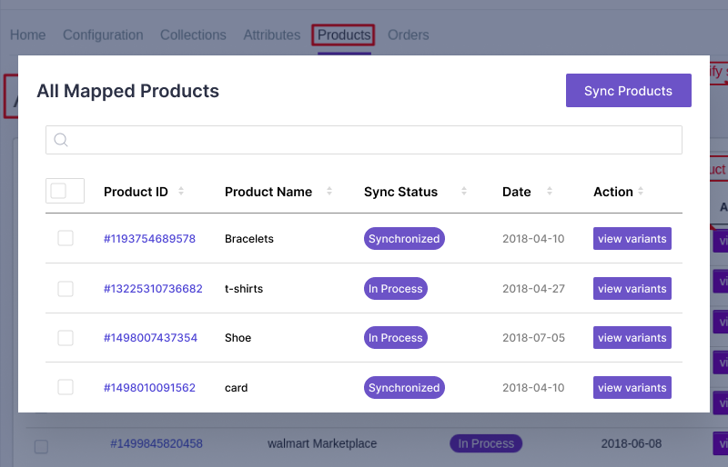
Task: Click the Synchronized badge for Bracelets
Action: (x=404, y=239)
